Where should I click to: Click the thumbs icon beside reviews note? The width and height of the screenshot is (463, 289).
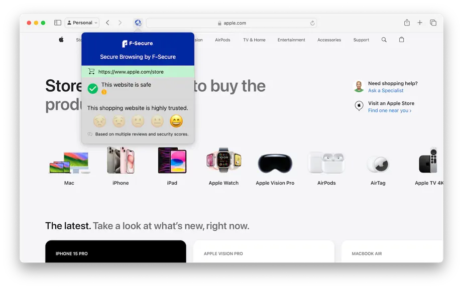(90, 134)
